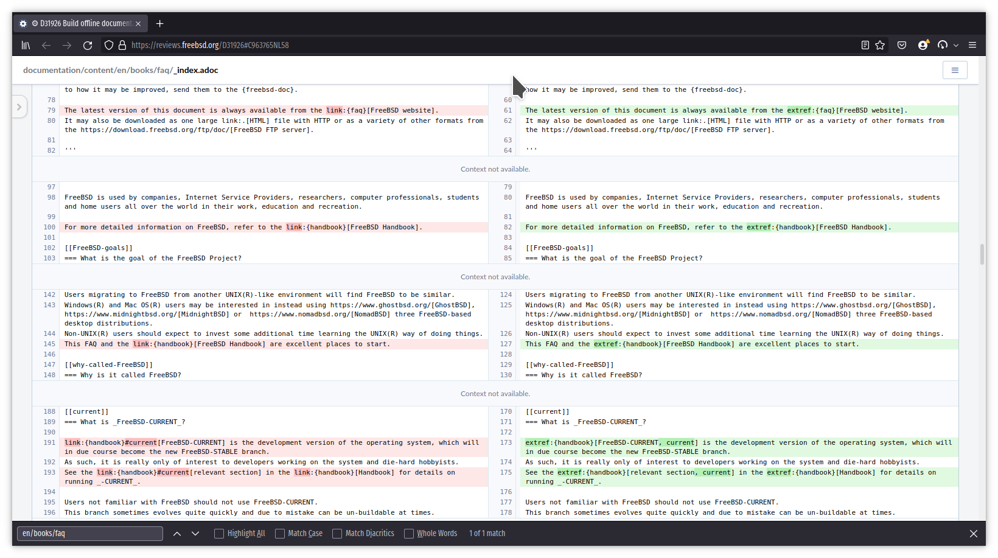Enable Match Case checkbox
Image resolution: width=998 pixels, height=558 pixels.
tap(280, 534)
